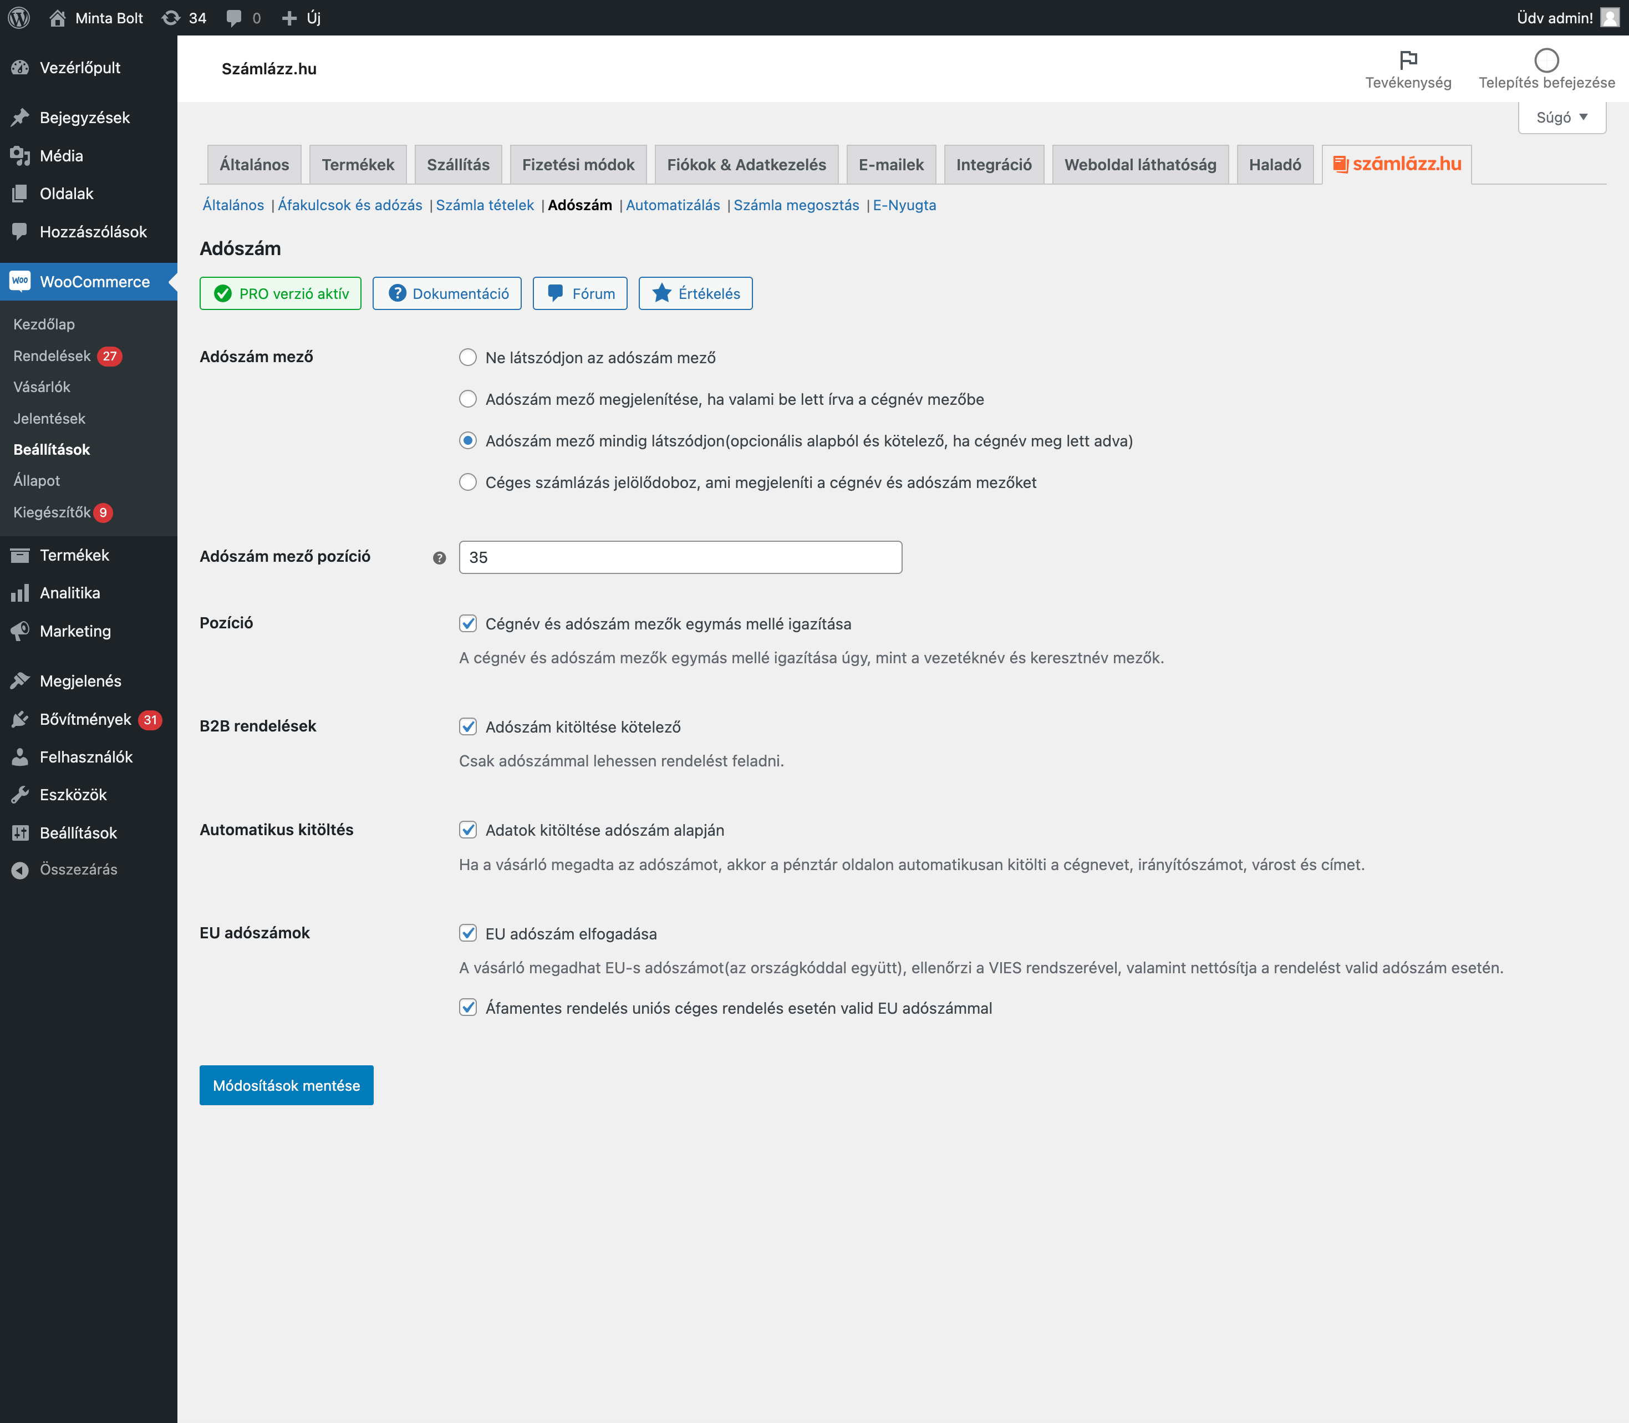Expand the Súgó help dropdown
1629x1423 pixels.
[x=1561, y=118]
